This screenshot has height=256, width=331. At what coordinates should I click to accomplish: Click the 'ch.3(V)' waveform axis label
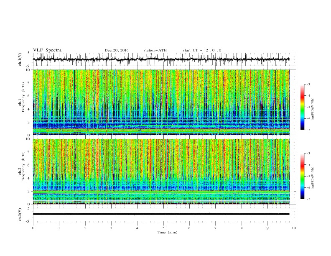point(20,215)
